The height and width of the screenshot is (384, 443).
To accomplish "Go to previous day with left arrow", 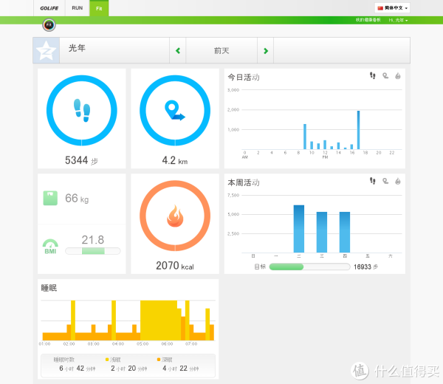I will coord(177,51).
